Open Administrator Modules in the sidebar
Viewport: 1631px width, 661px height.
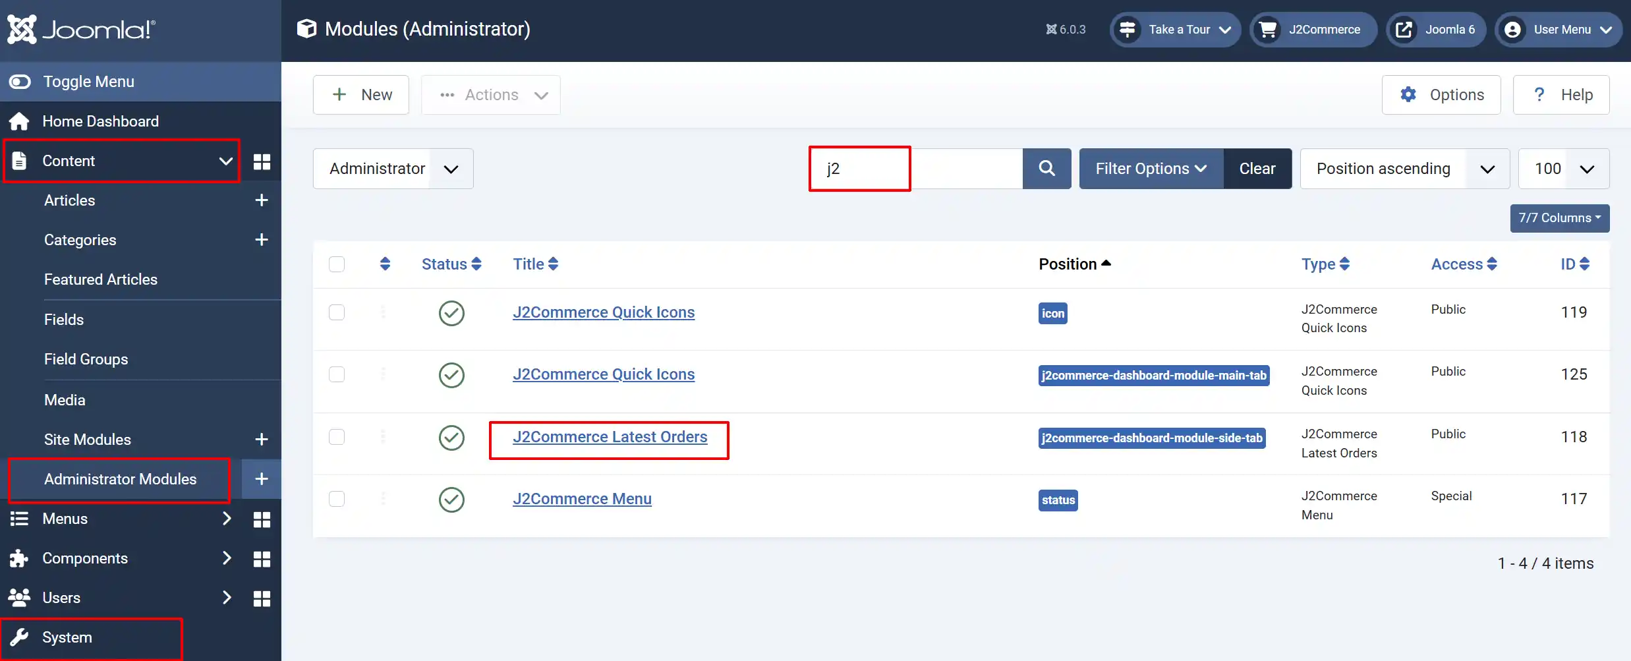point(121,479)
